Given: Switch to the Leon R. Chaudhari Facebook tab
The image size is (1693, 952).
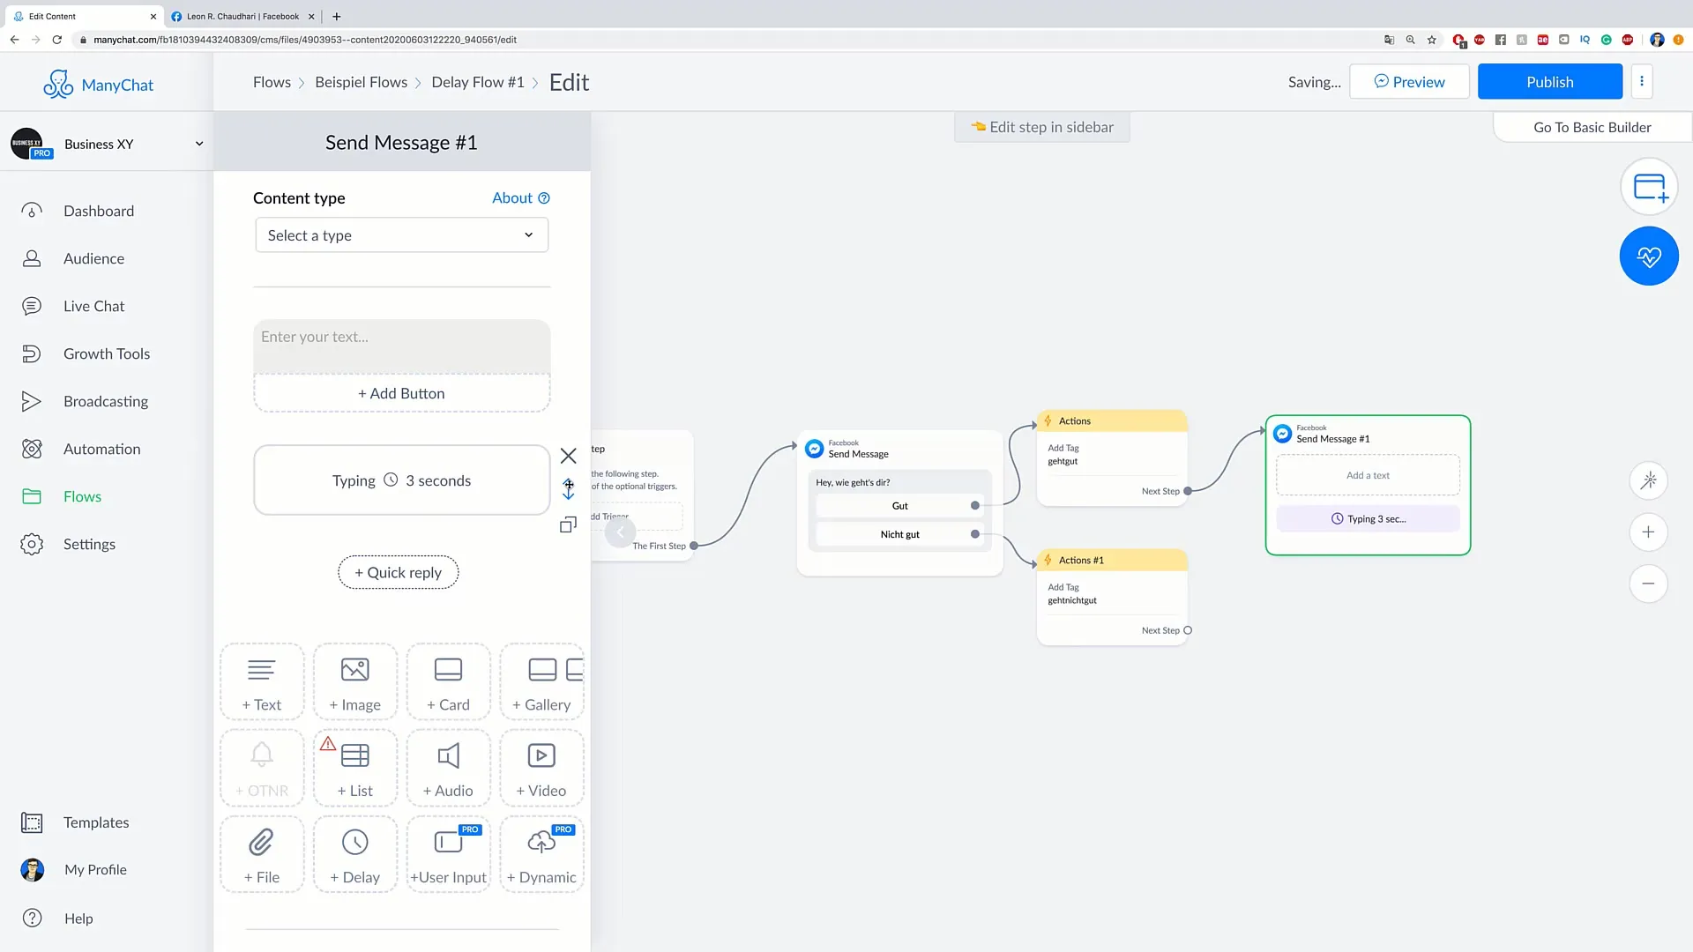Looking at the screenshot, I should (x=242, y=16).
